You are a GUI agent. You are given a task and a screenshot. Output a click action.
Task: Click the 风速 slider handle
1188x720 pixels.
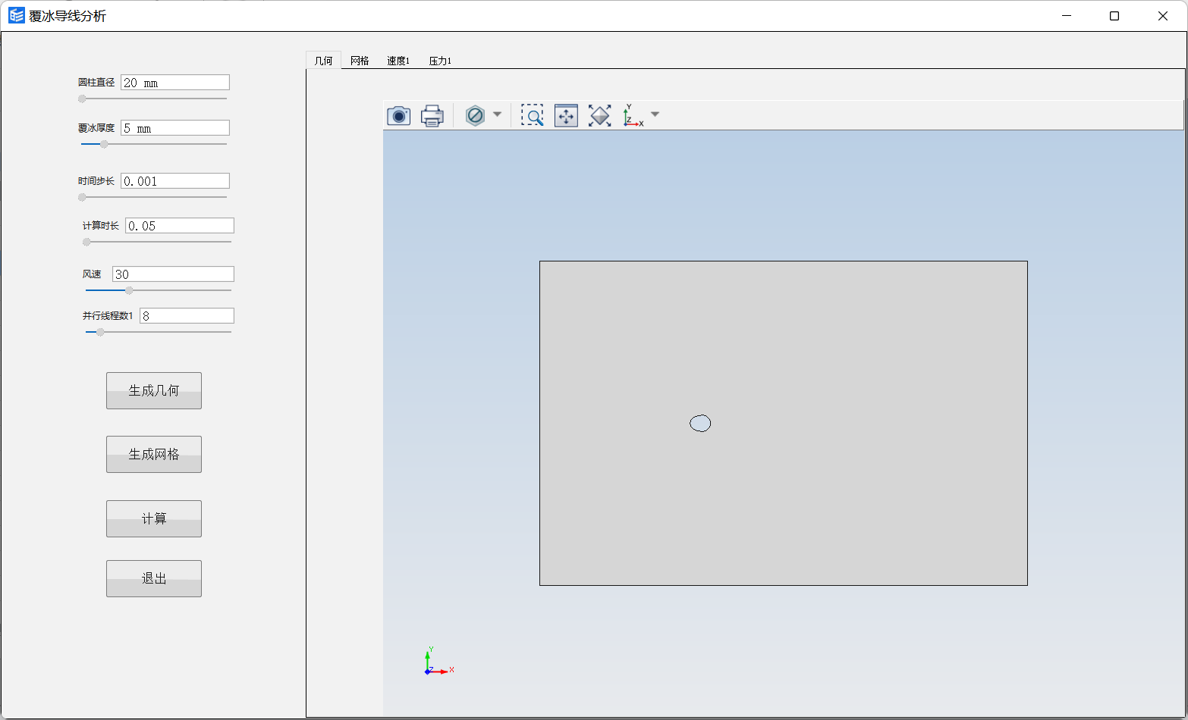(x=129, y=290)
